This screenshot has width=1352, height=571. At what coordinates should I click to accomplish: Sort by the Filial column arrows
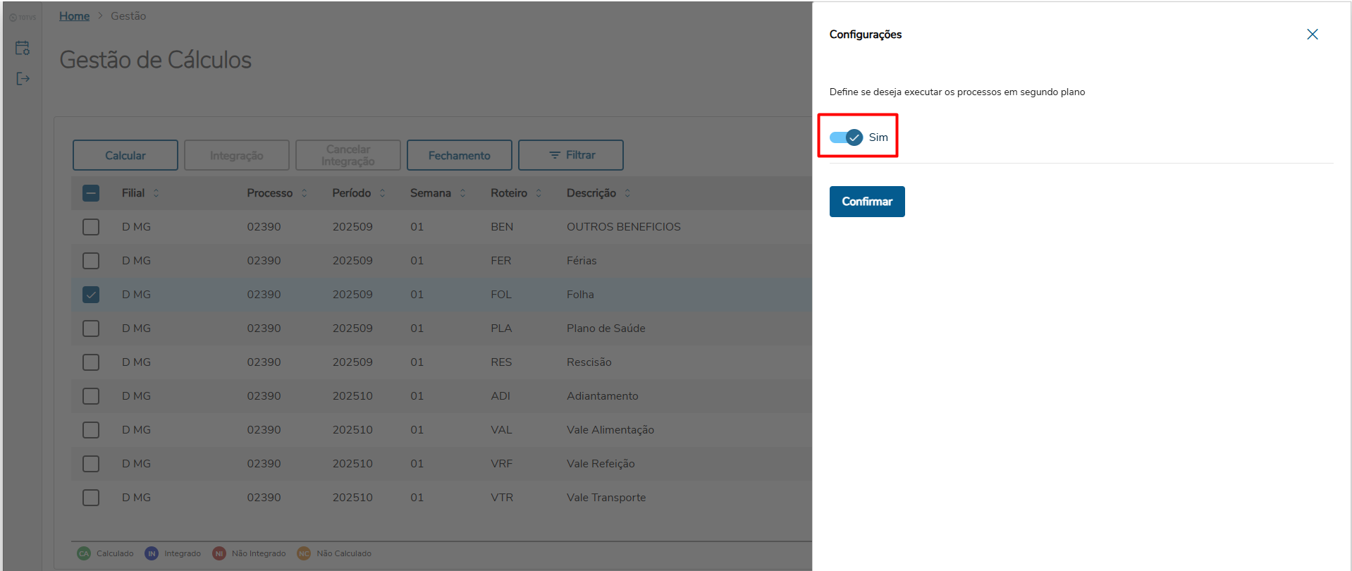click(156, 193)
